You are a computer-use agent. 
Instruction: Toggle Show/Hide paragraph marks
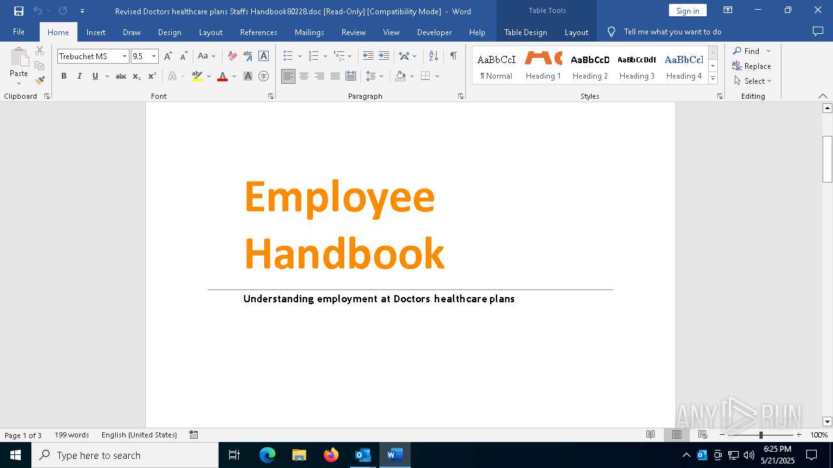(453, 56)
